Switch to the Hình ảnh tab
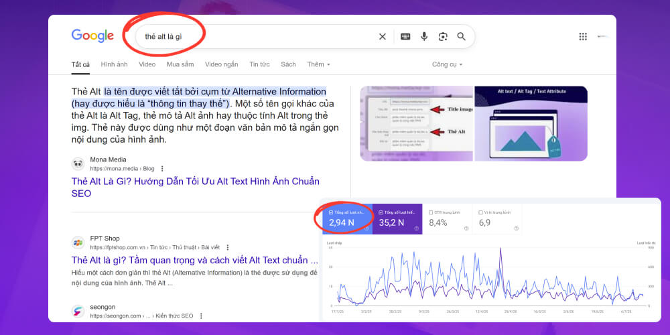This screenshot has height=335, width=670. (x=114, y=64)
